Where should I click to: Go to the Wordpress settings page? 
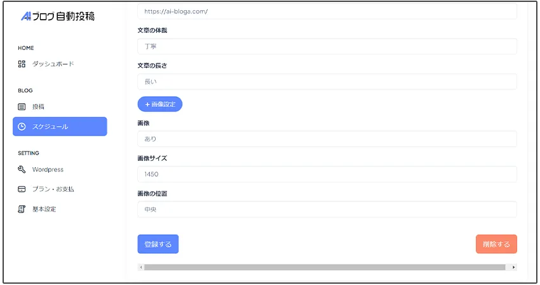click(x=48, y=169)
